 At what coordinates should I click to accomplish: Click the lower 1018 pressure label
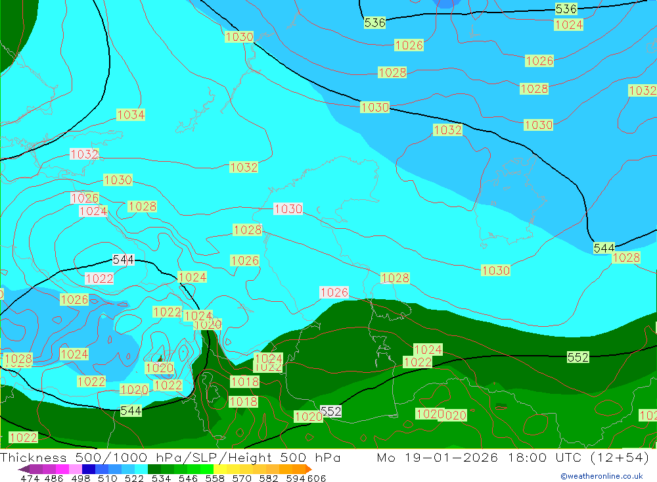coord(243,402)
